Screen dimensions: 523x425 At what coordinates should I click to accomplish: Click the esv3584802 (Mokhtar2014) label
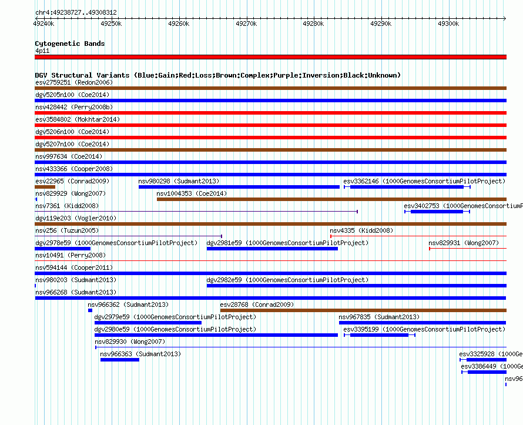[x=78, y=119]
